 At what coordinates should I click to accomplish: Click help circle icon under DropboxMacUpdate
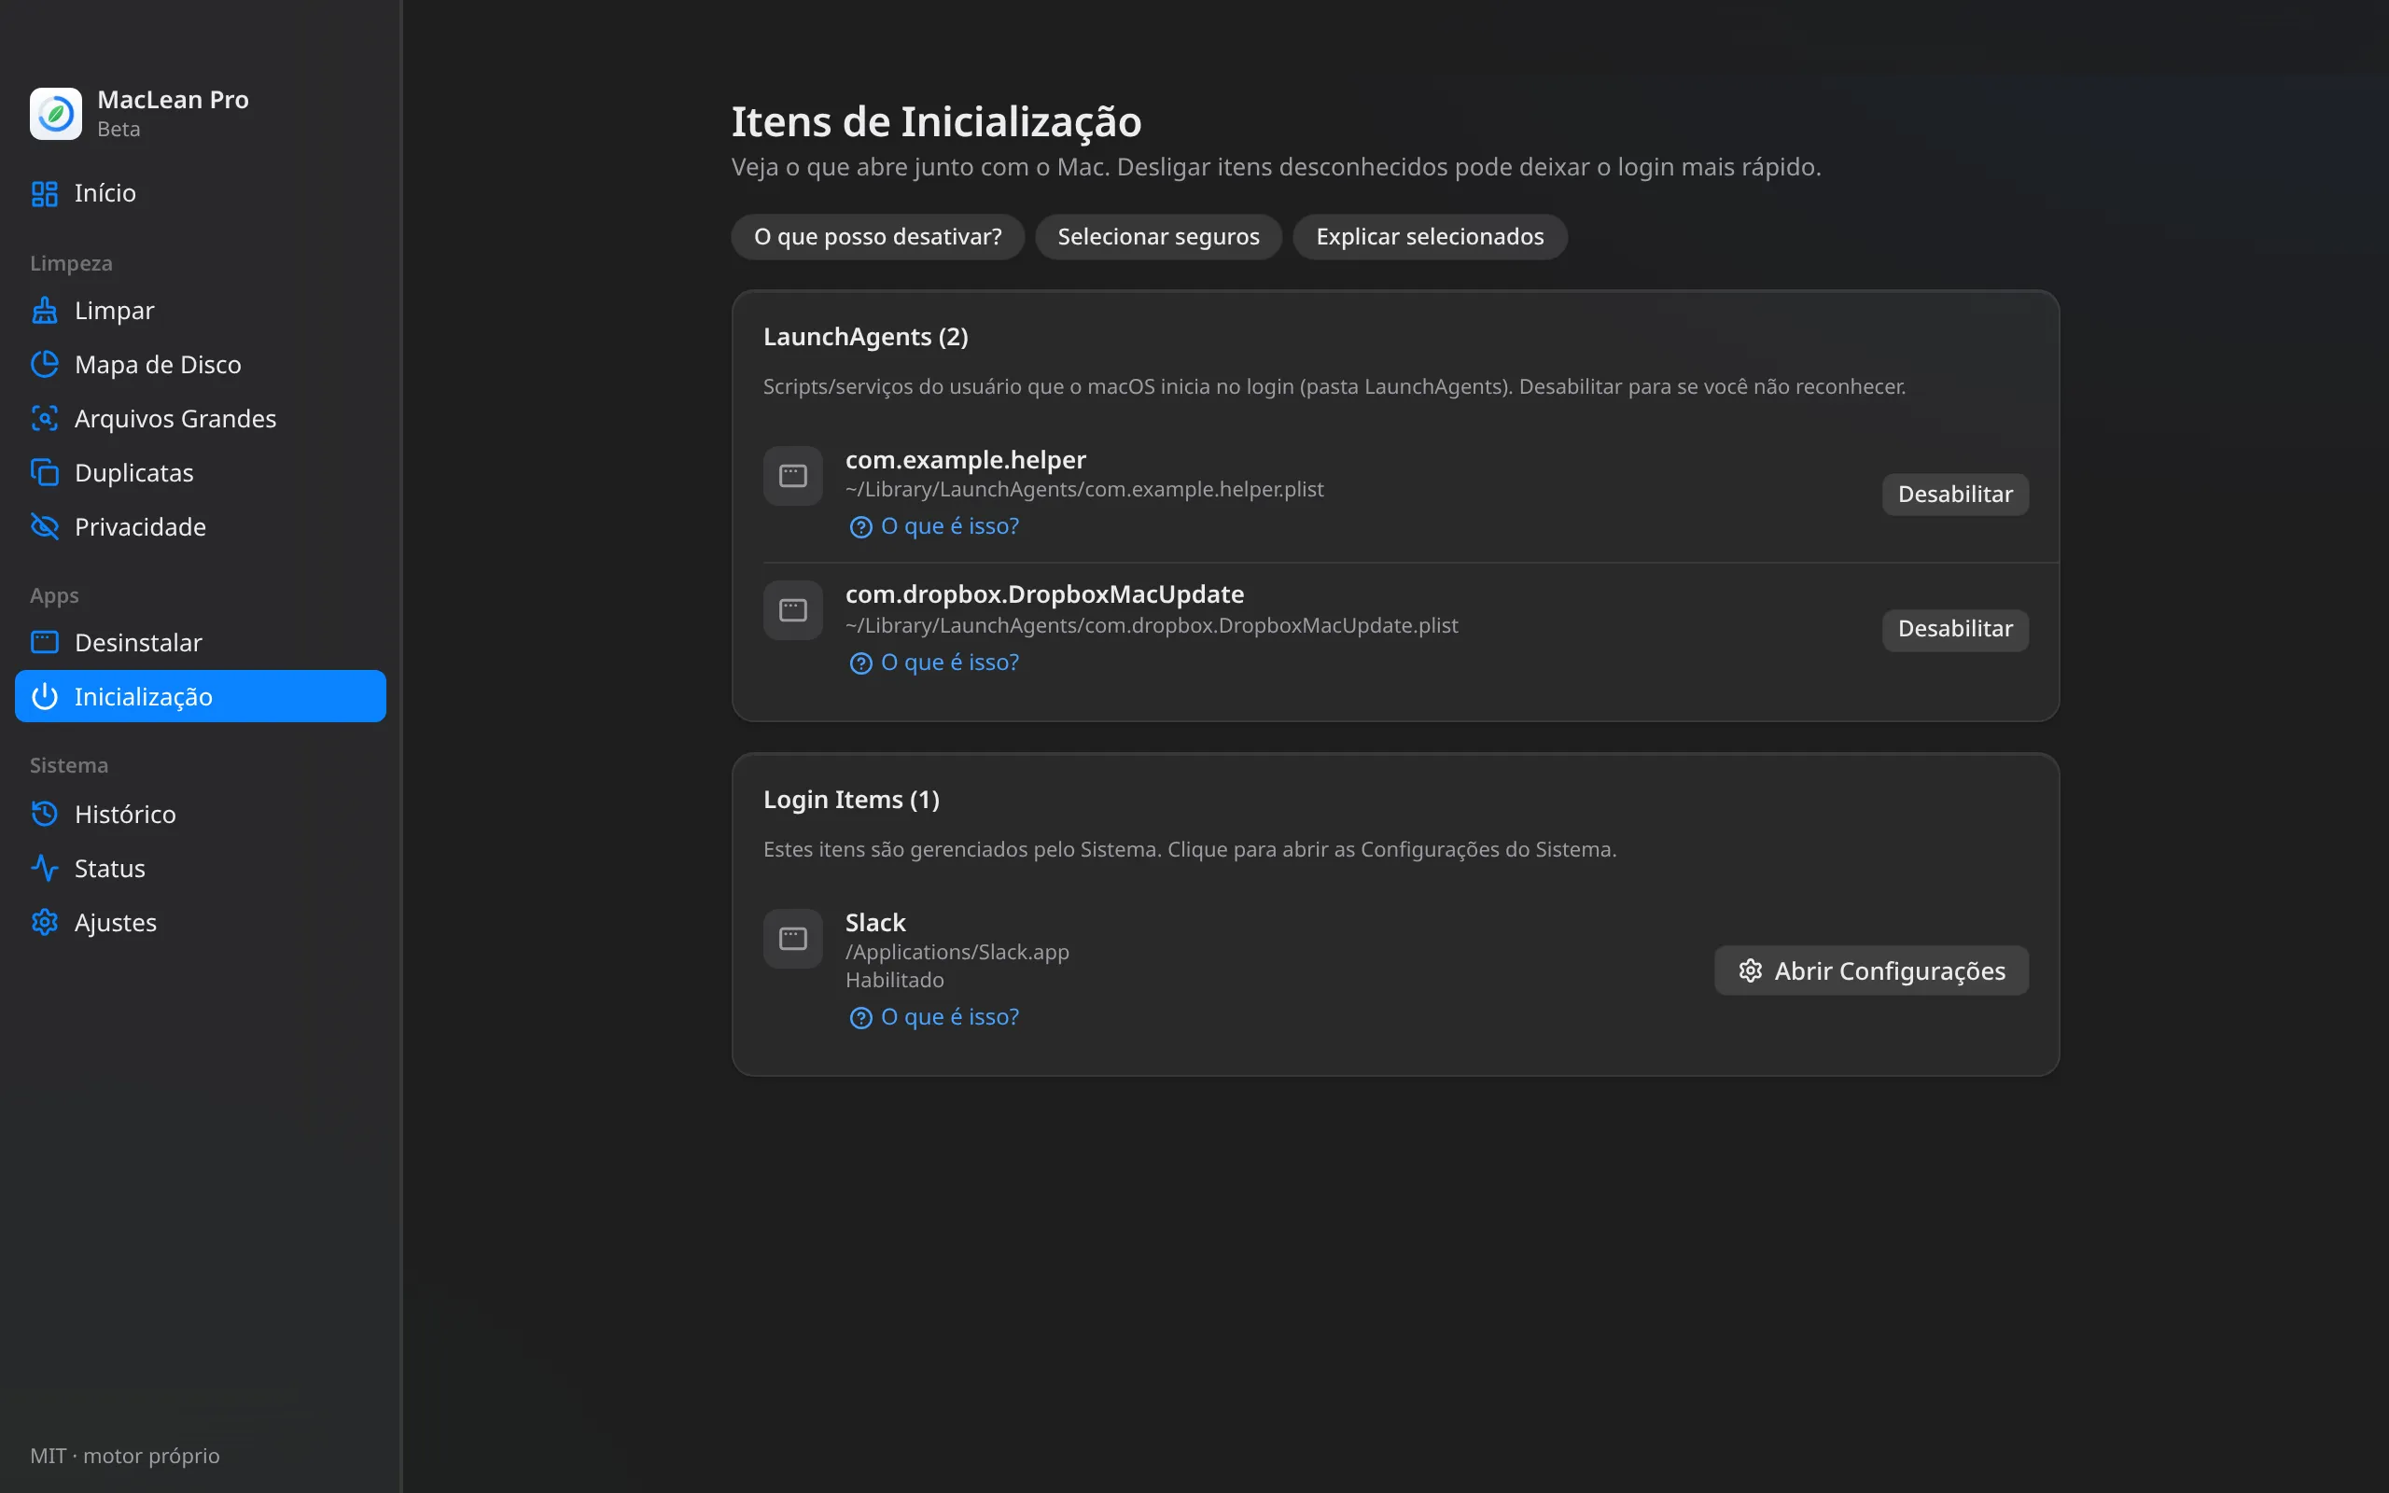tap(860, 663)
